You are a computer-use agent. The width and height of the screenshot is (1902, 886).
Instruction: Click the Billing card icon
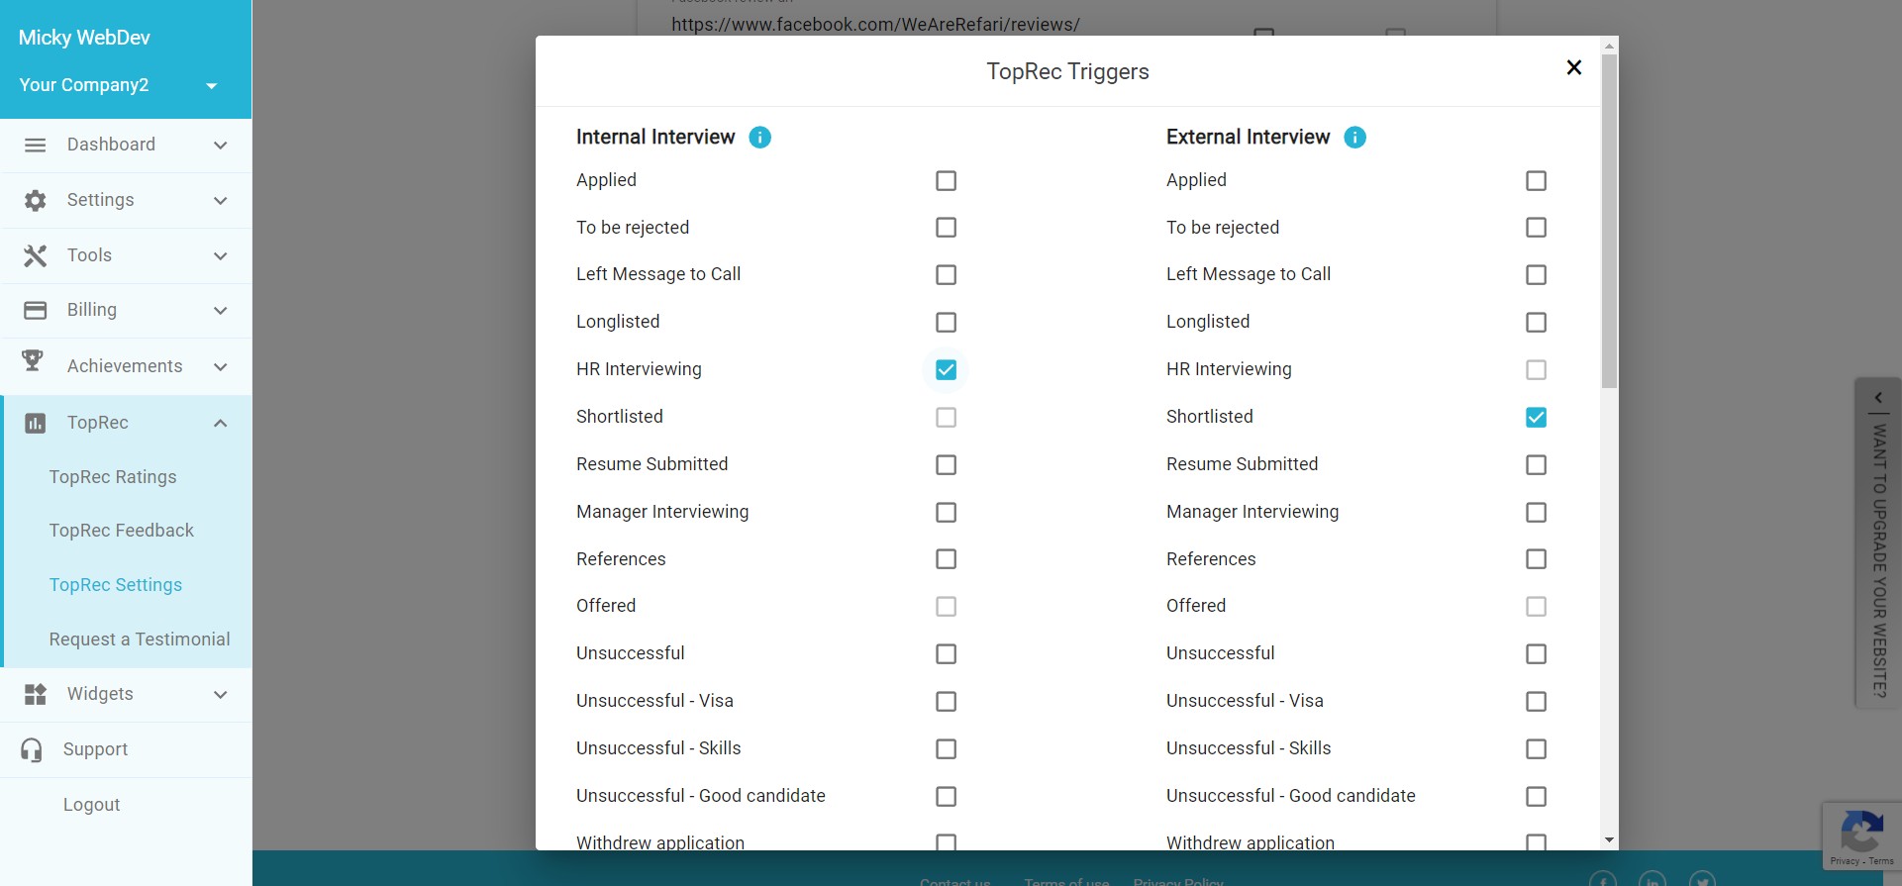[x=35, y=310]
